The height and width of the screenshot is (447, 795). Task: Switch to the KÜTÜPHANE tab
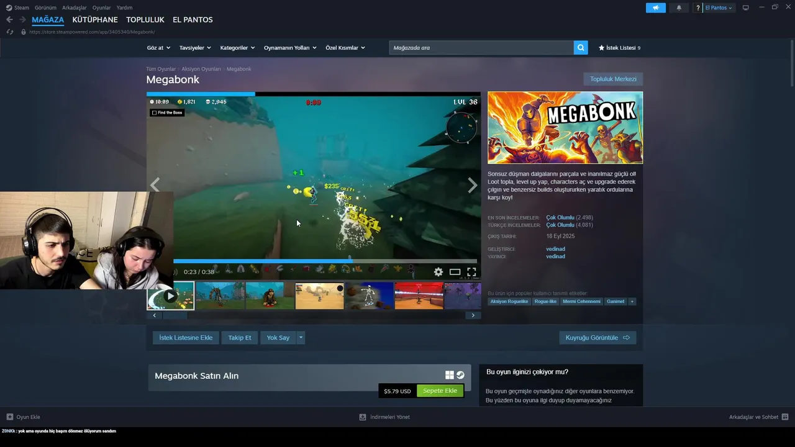tap(95, 20)
